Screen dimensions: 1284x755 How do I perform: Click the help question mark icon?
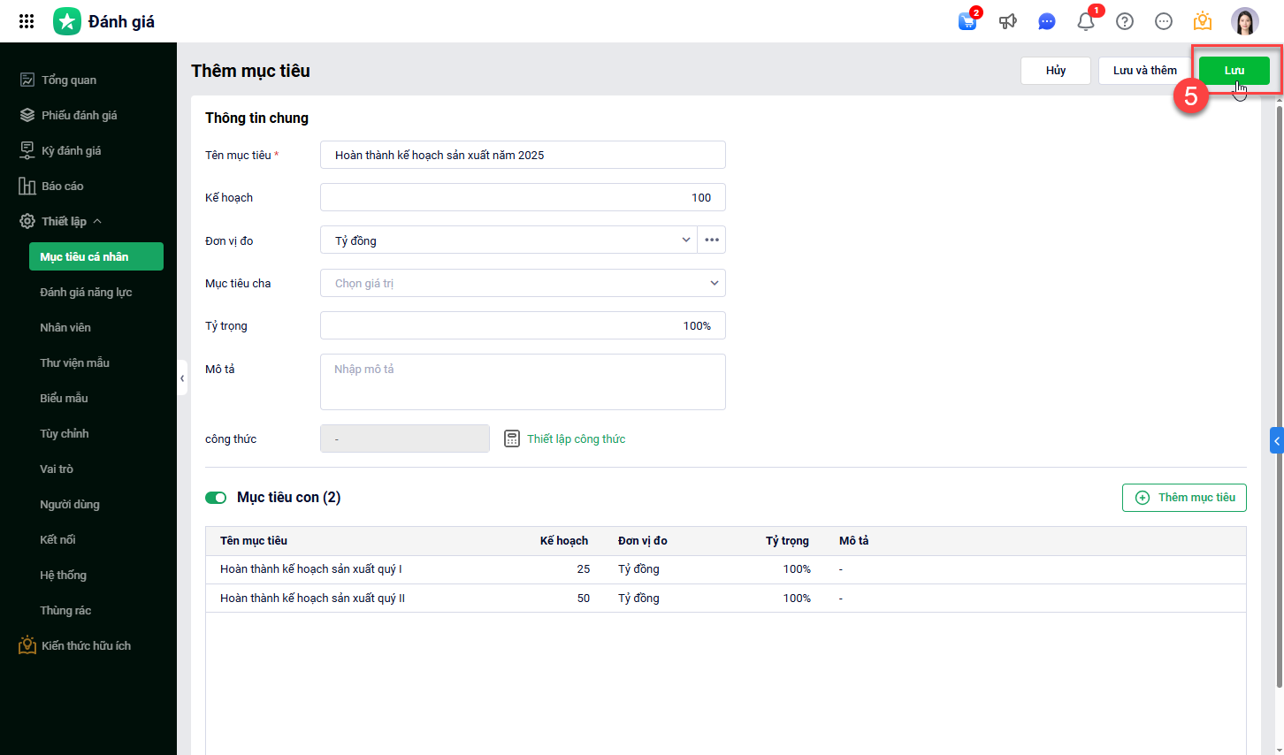point(1125,21)
